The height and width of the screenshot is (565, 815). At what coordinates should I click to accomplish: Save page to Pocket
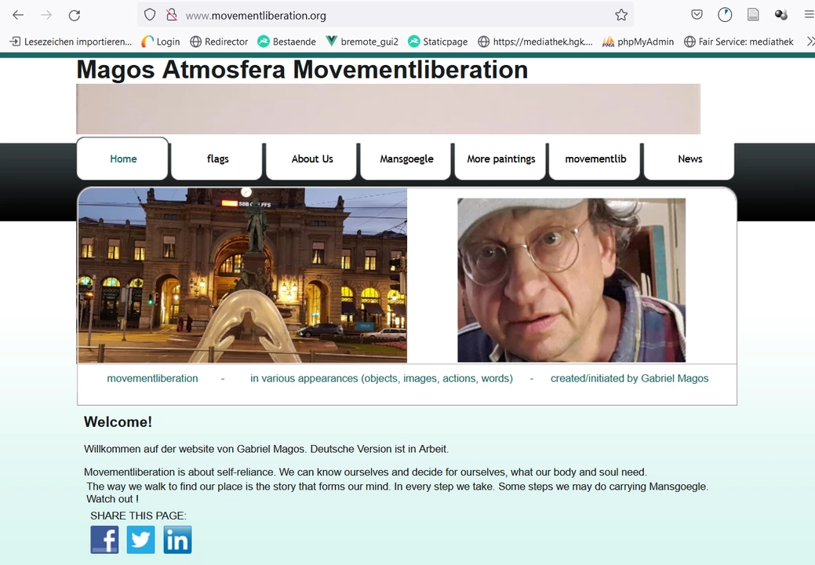[x=697, y=15]
